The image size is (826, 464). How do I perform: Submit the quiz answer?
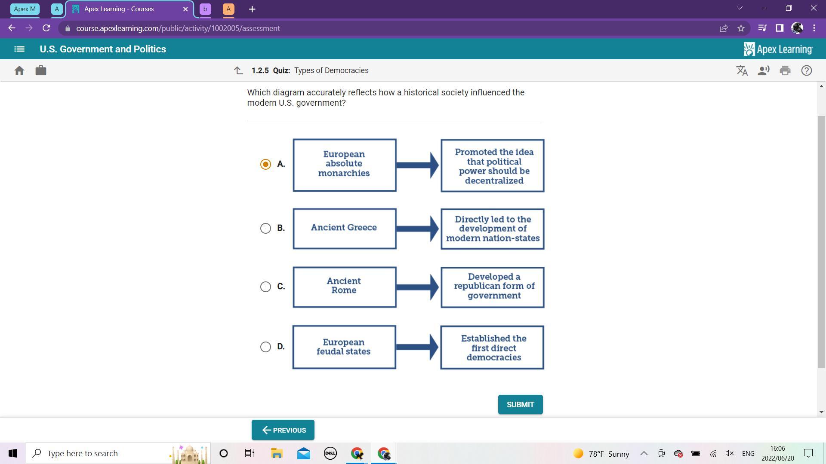pos(520,405)
